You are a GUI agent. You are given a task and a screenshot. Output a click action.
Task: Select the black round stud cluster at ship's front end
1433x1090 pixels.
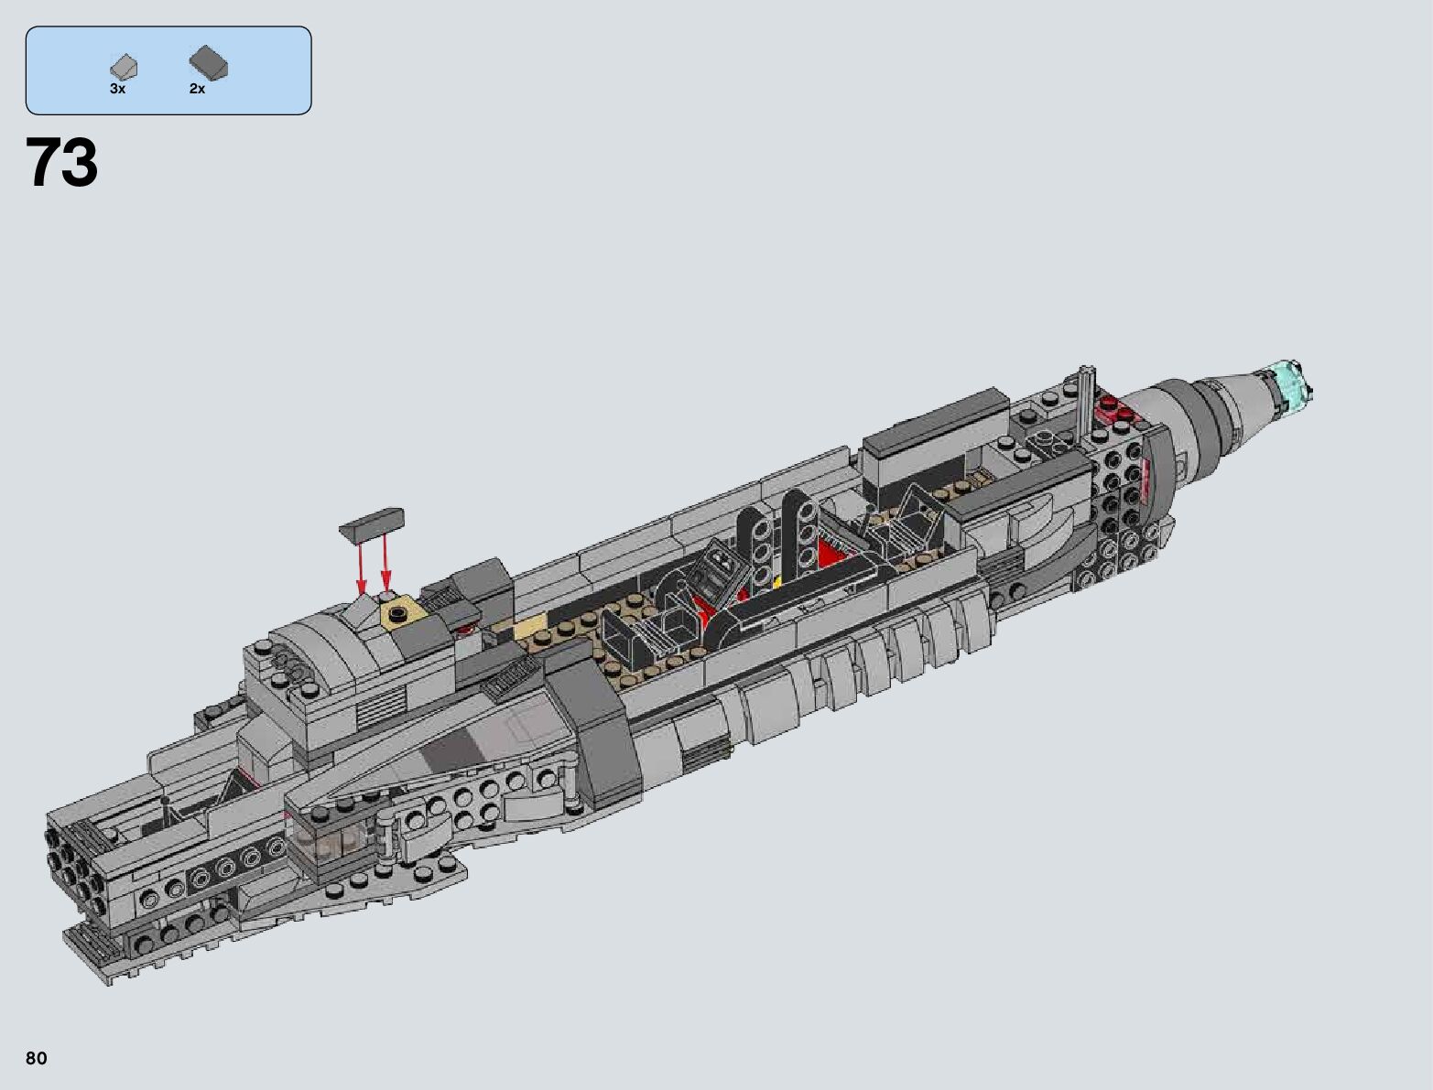point(66,865)
